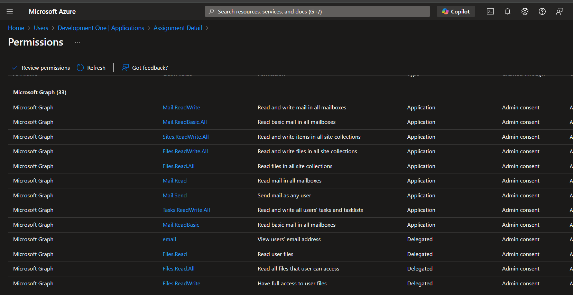The height and width of the screenshot is (295, 573).
Task: Click Microsoft Azure portal title
Action: 52,11
